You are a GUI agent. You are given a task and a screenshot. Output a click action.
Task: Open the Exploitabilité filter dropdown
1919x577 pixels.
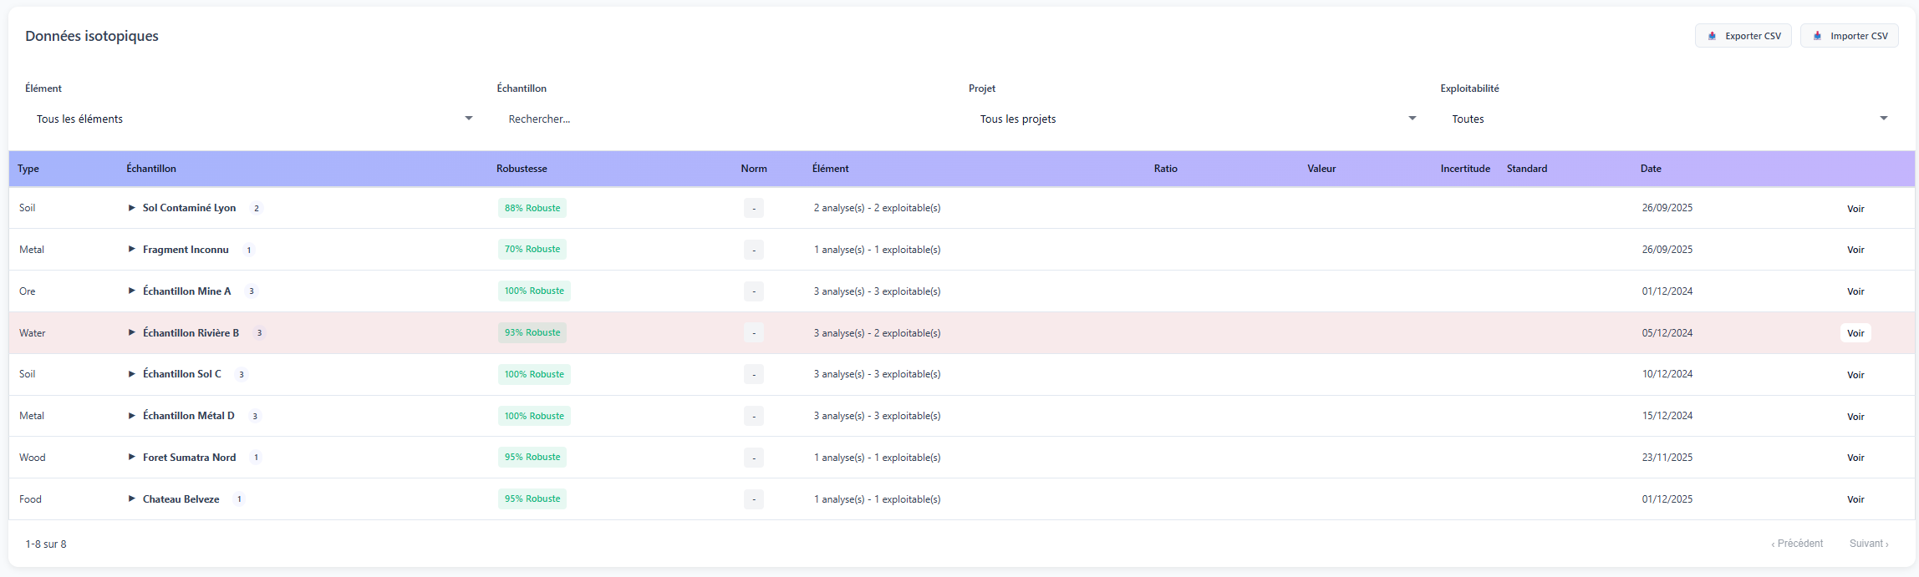point(1667,119)
